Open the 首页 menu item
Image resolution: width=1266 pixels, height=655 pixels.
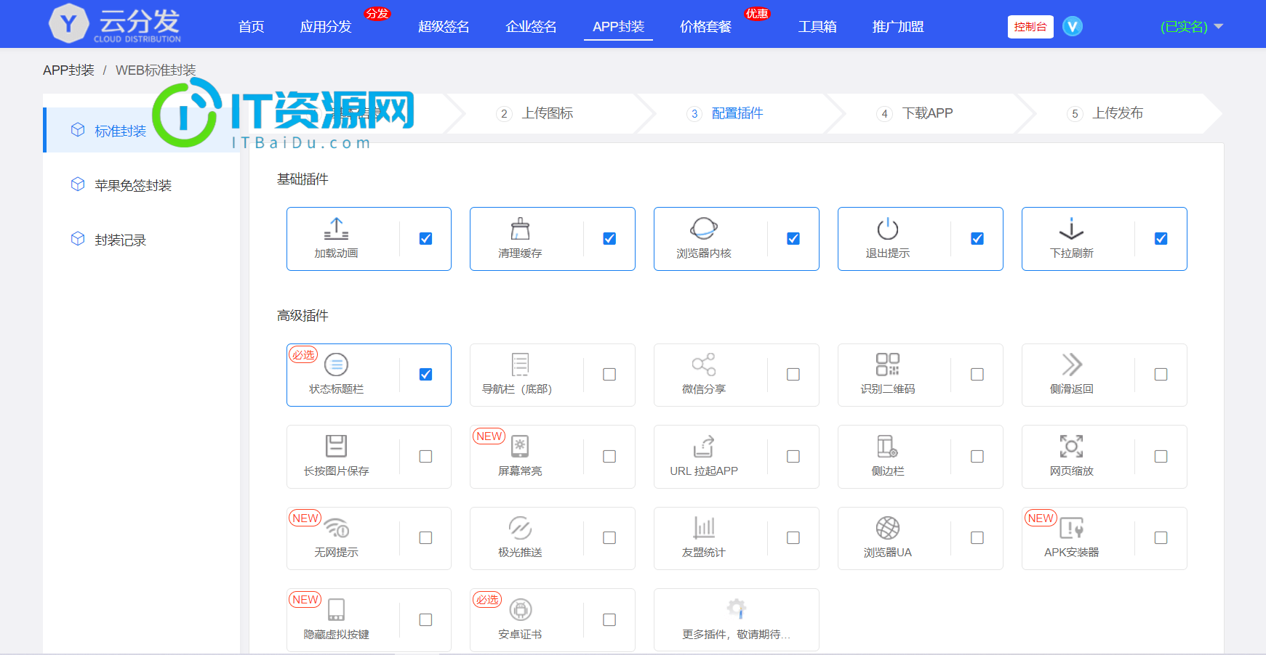(x=252, y=27)
